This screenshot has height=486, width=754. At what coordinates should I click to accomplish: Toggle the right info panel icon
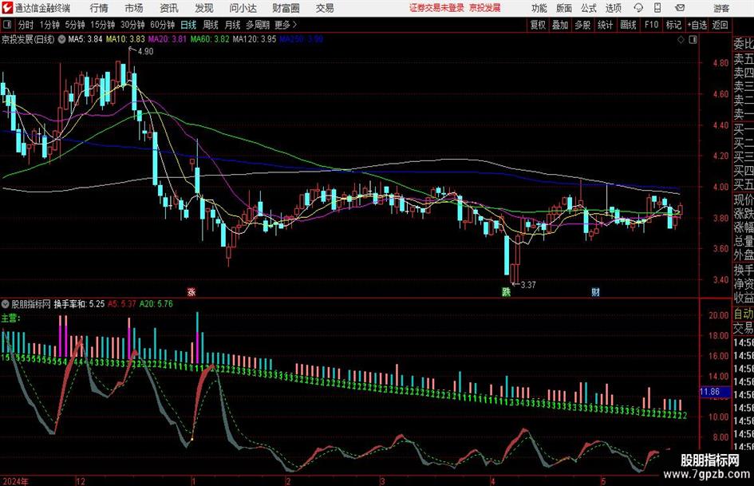coord(693,40)
